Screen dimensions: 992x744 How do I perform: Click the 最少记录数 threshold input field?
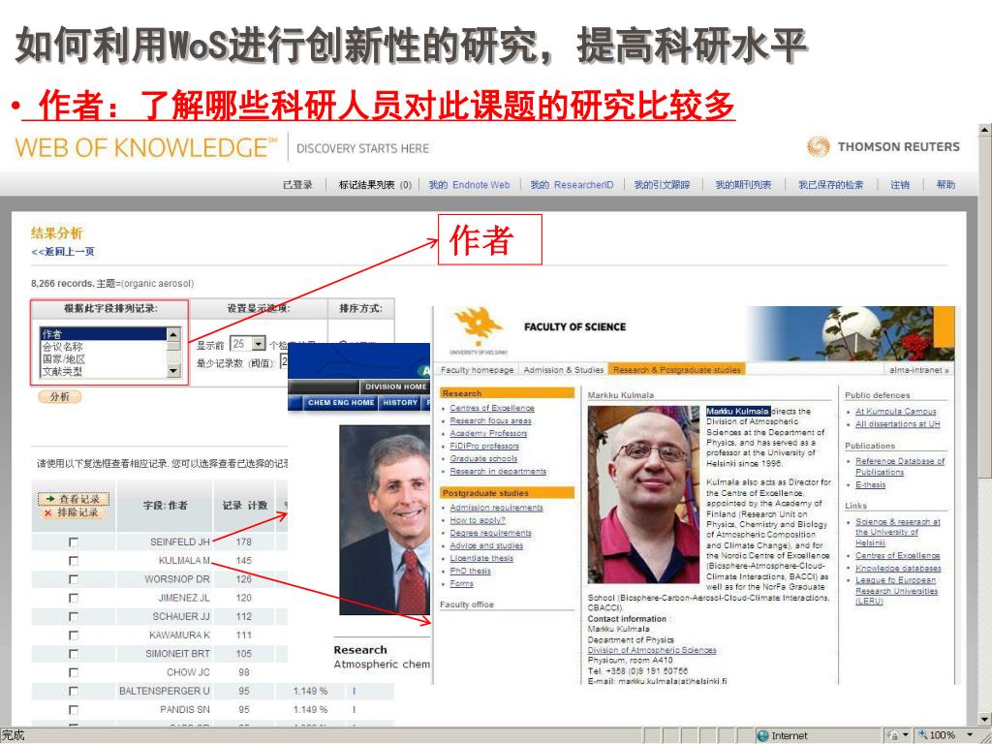[x=284, y=362]
